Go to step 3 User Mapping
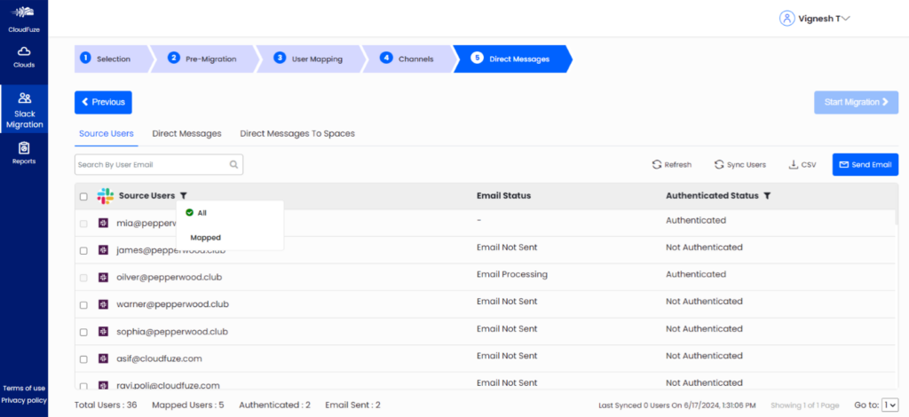The image size is (909, 417). [312, 59]
